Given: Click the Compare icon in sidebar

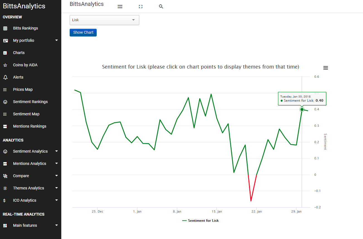Looking at the screenshot, I should click(x=5, y=176).
